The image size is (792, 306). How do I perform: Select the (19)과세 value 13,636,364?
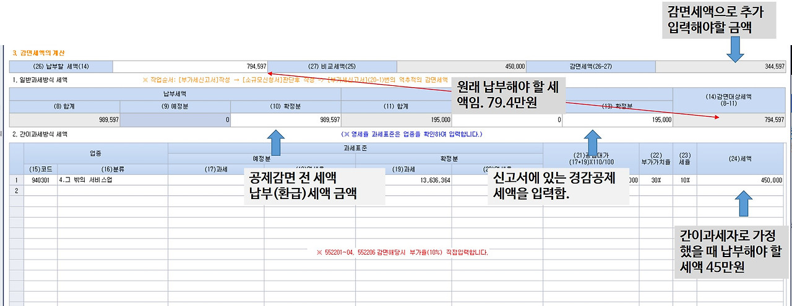click(x=403, y=181)
